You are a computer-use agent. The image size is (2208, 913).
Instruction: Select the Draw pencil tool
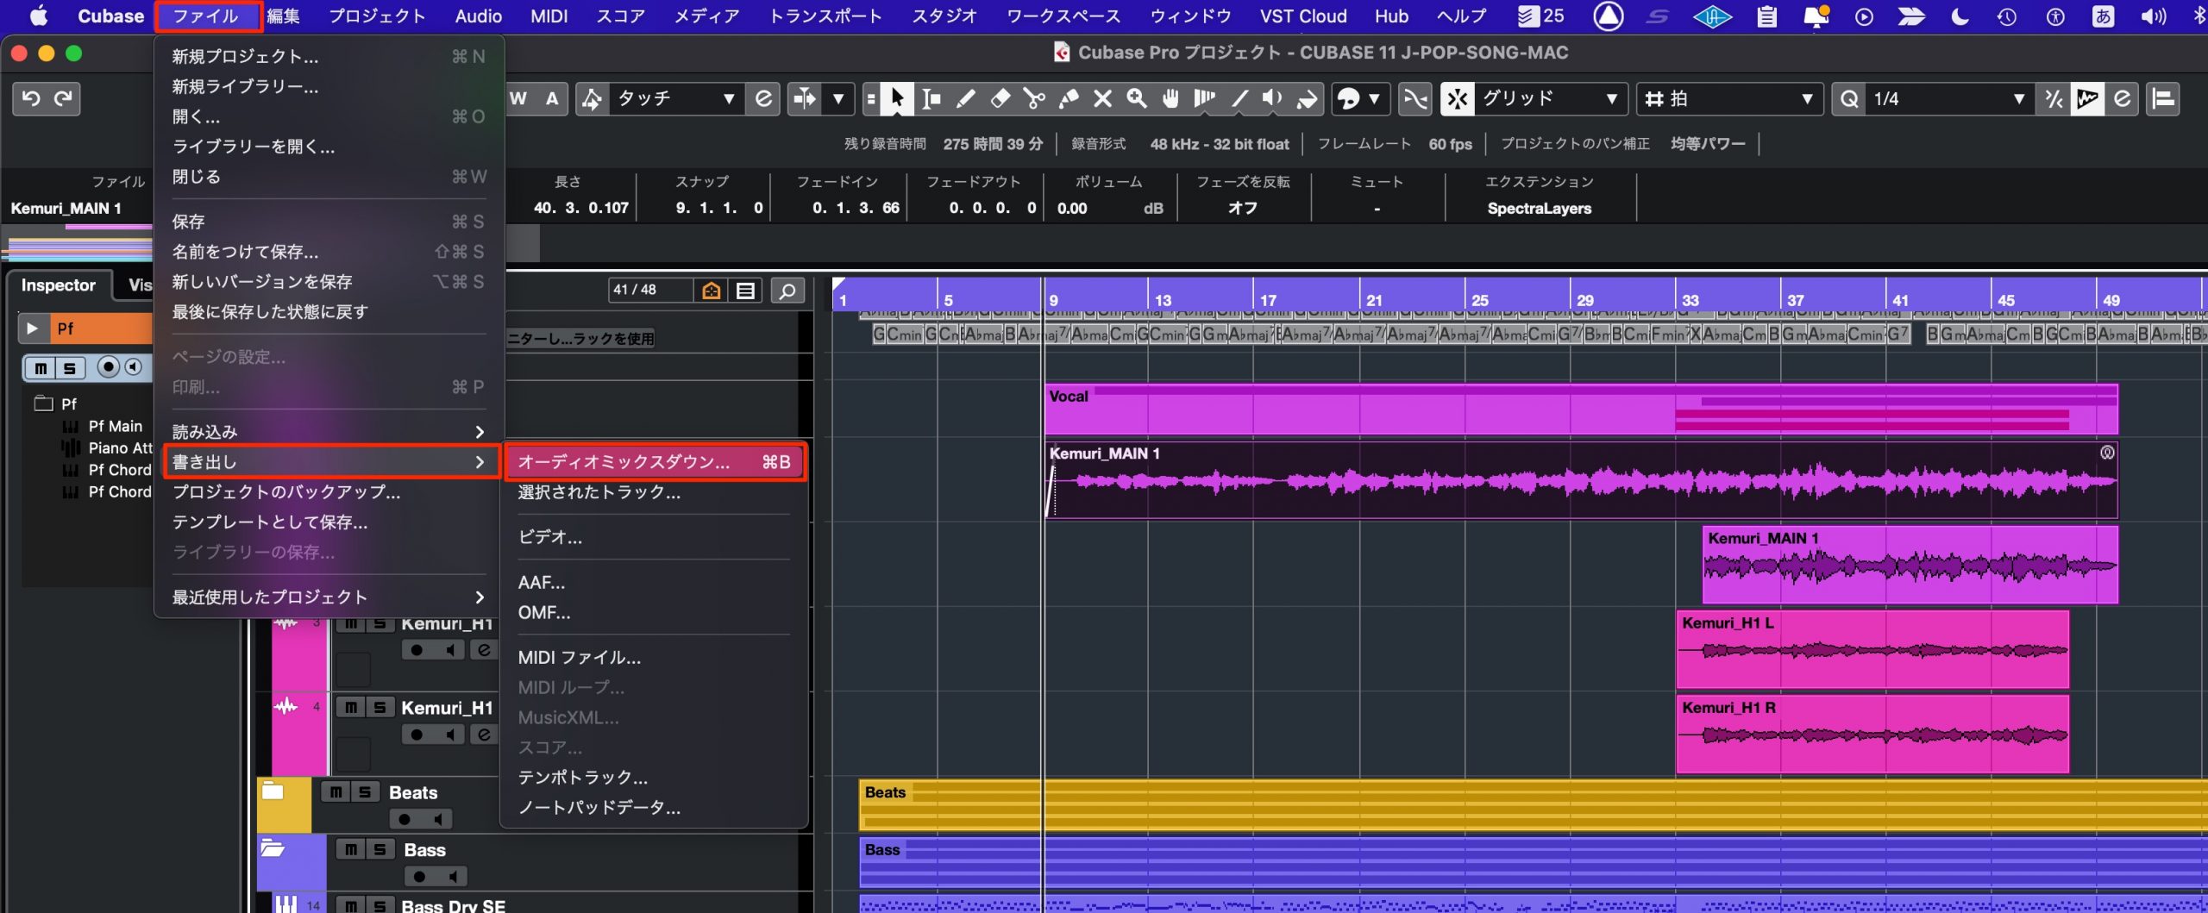[965, 99]
